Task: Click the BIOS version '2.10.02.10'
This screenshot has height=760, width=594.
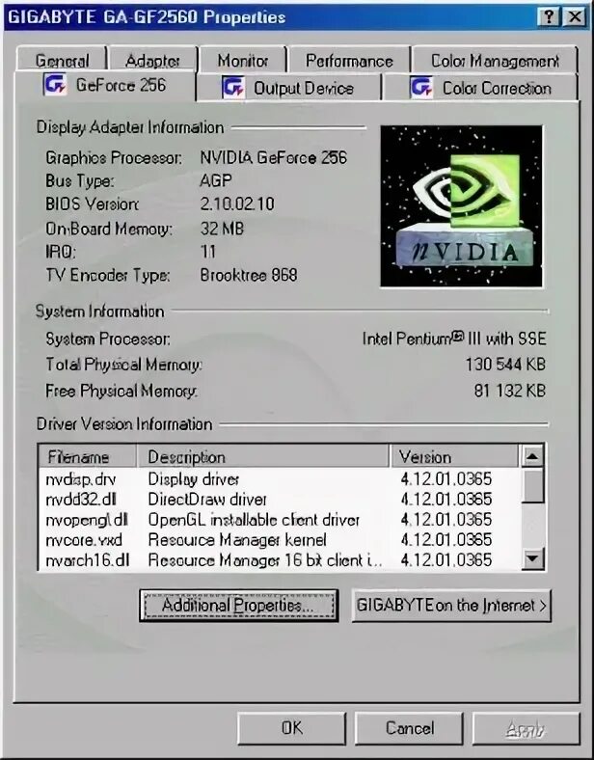Action: [237, 204]
